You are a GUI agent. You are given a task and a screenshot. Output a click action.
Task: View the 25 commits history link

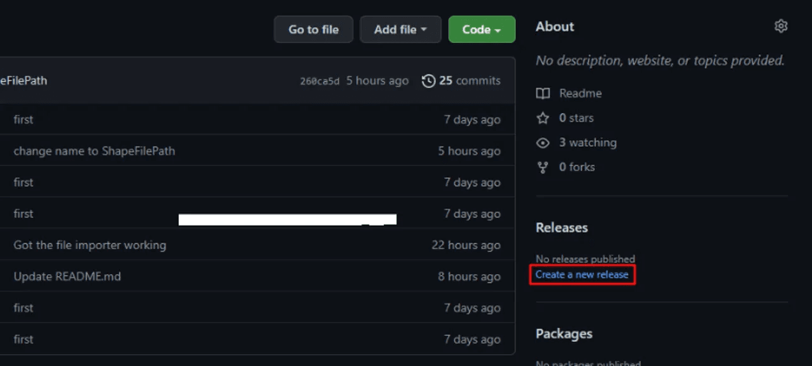click(x=470, y=81)
